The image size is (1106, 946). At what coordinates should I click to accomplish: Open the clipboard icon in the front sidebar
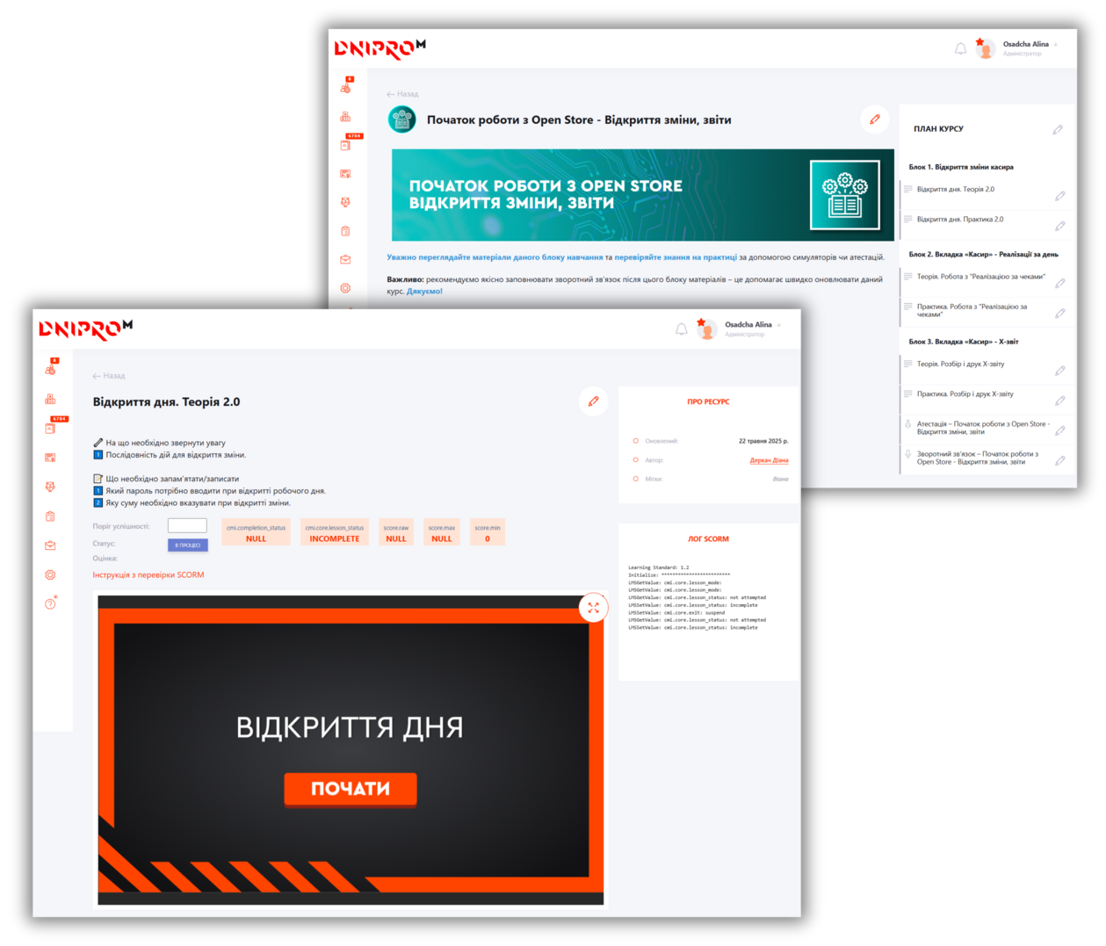(x=50, y=516)
